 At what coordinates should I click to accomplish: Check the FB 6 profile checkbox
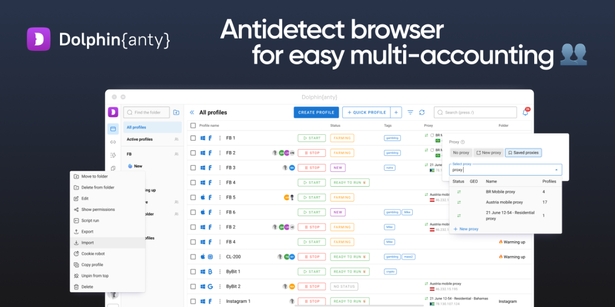tap(193, 212)
